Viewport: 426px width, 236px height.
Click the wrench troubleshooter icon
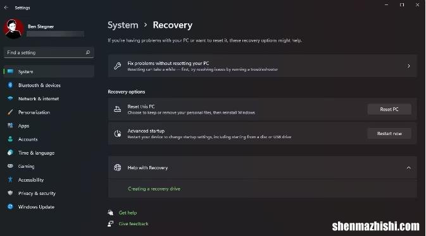117,66
